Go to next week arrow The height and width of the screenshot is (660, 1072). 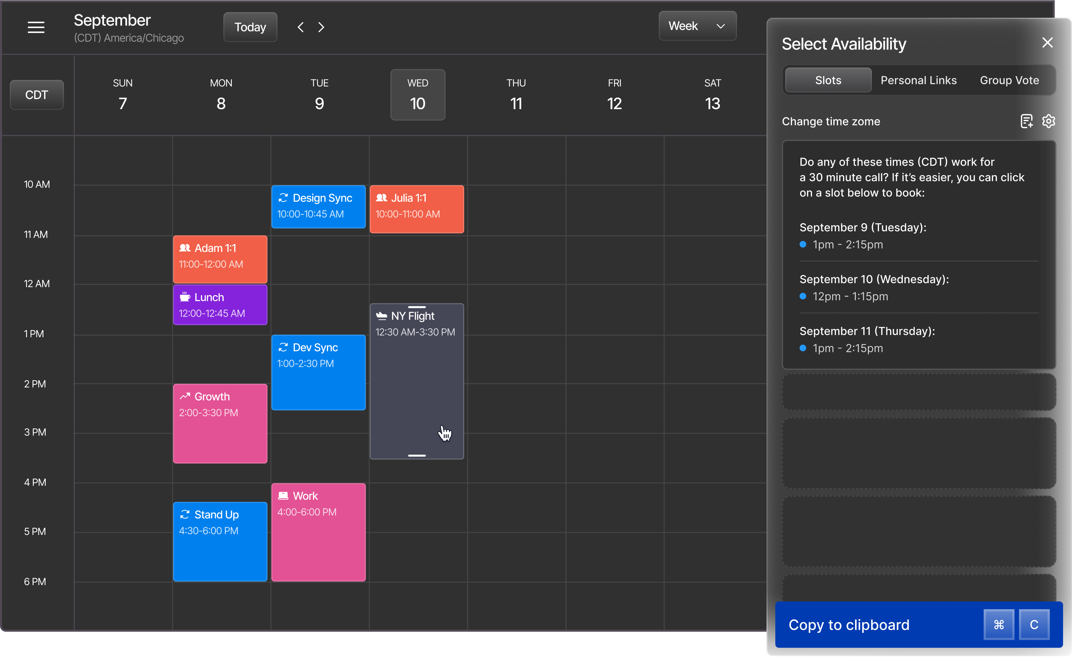tap(321, 27)
